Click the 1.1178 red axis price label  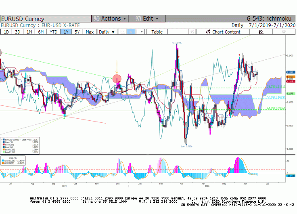click(291, 81)
